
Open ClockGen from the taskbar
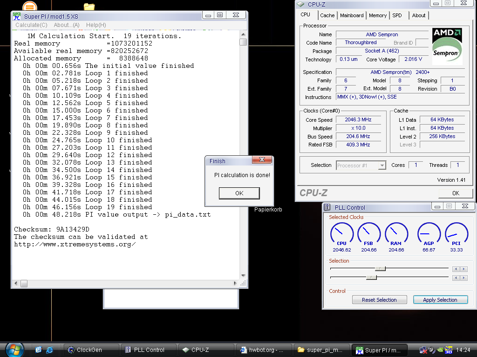[91, 350]
